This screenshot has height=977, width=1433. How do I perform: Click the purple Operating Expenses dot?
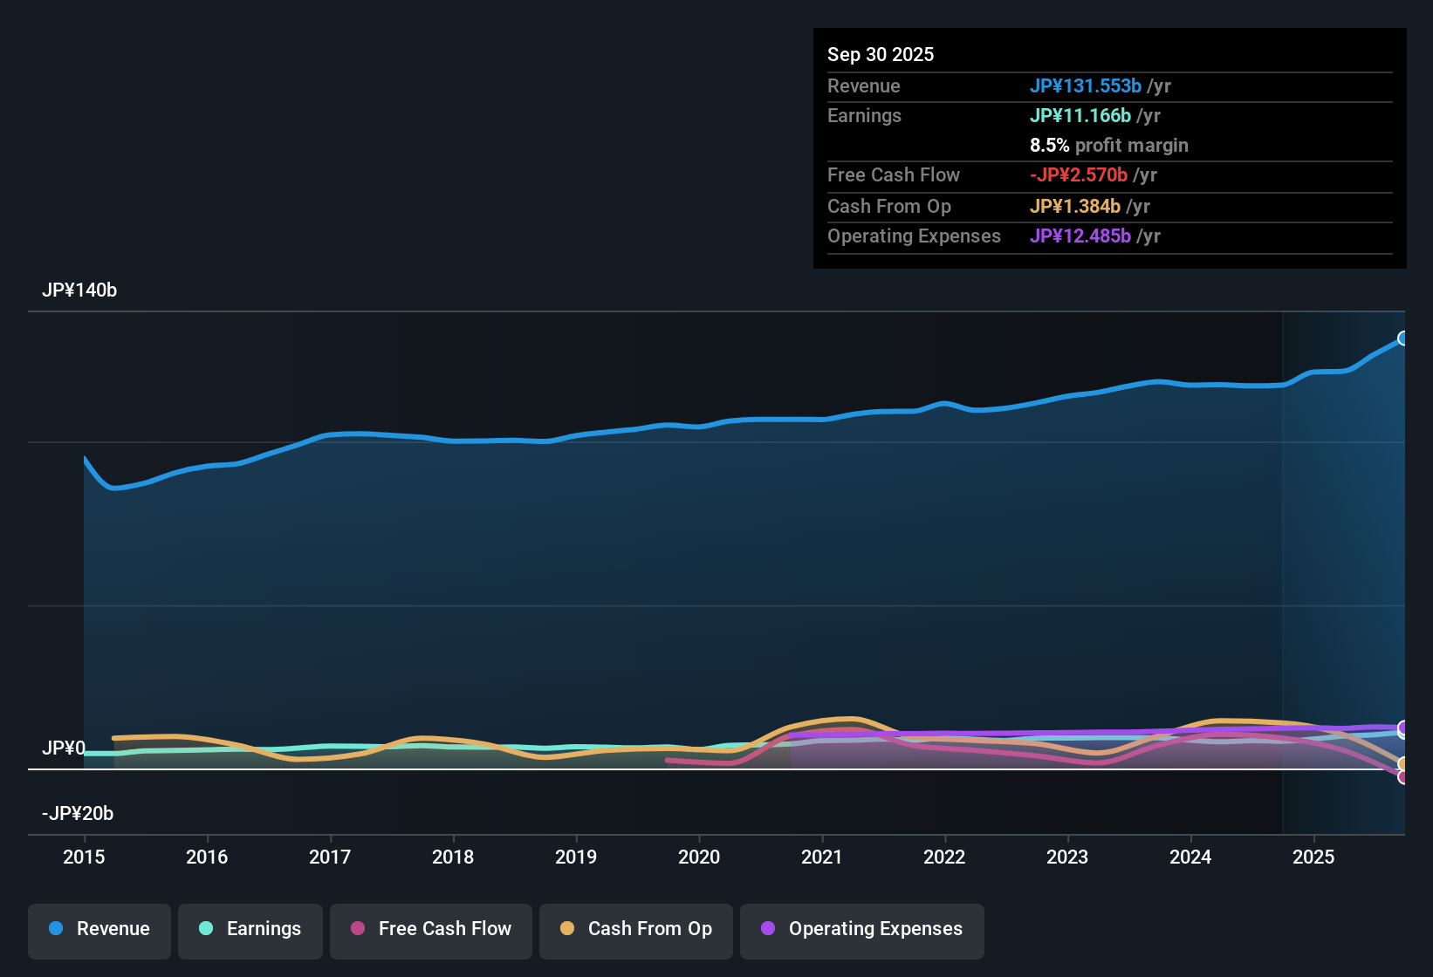(x=768, y=929)
